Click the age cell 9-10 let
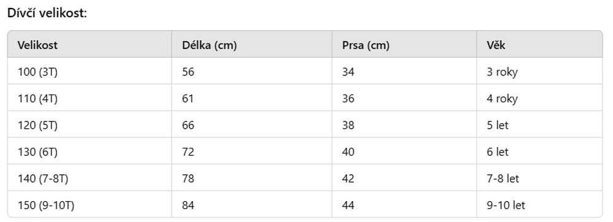The image size is (613, 222). click(x=506, y=205)
